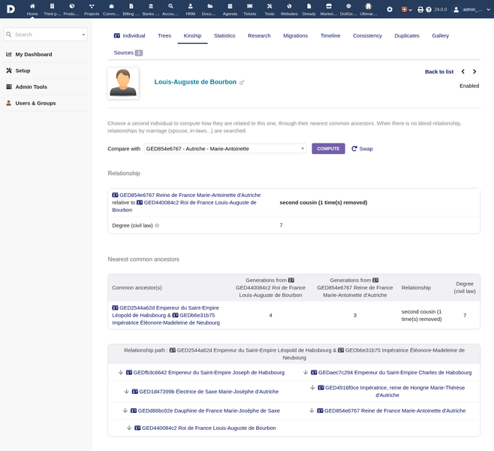Open the Documents module icon
The image size is (494, 451).
click(x=210, y=6)
